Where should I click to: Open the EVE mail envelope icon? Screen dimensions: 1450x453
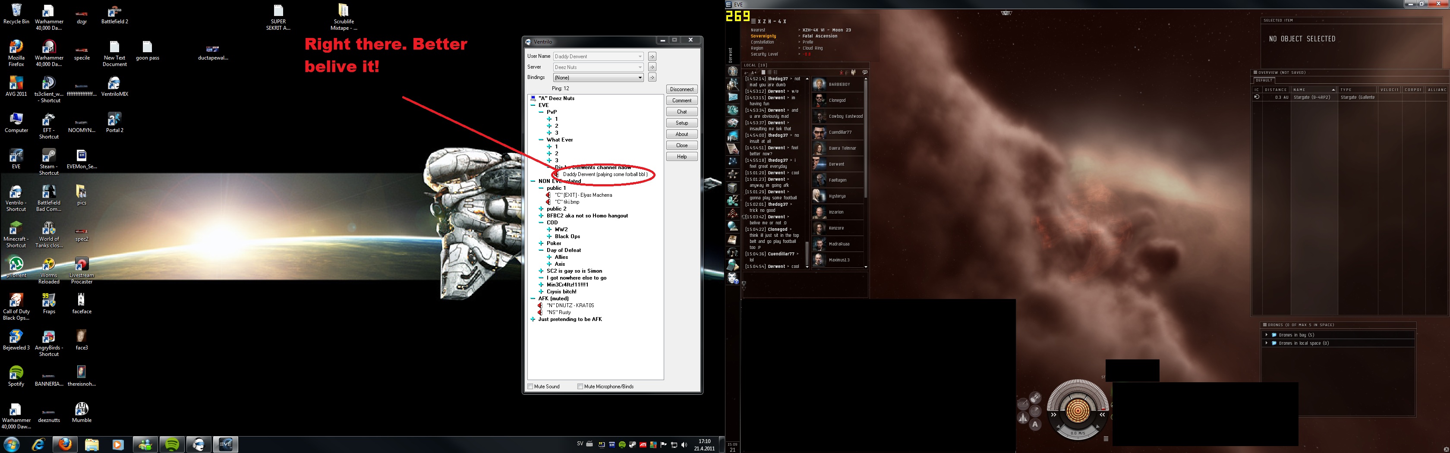pyautogui.click(x=733, y=98)
